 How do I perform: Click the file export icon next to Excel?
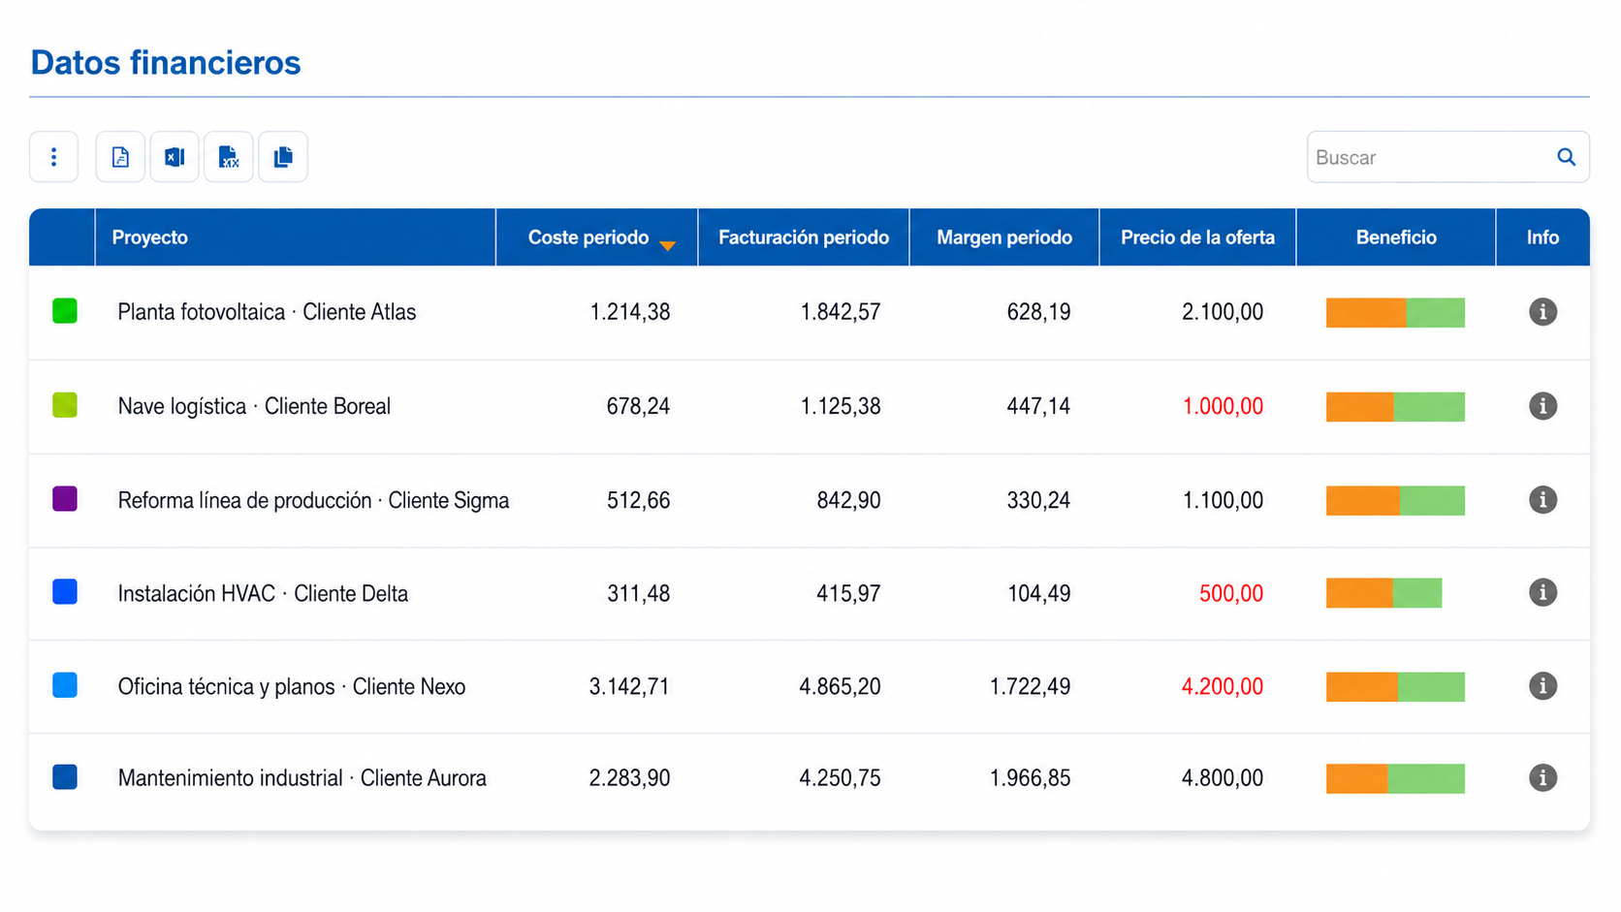click(x=229, y=157)
